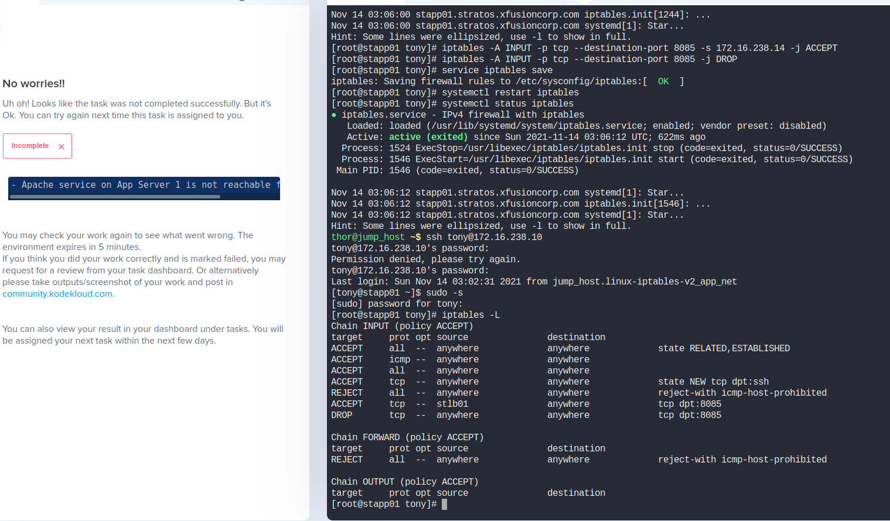Click the X icon in Incomplete badge
The height and width of the screenshot is (521, 890).
pyautogui.click(x=62, y=147)
